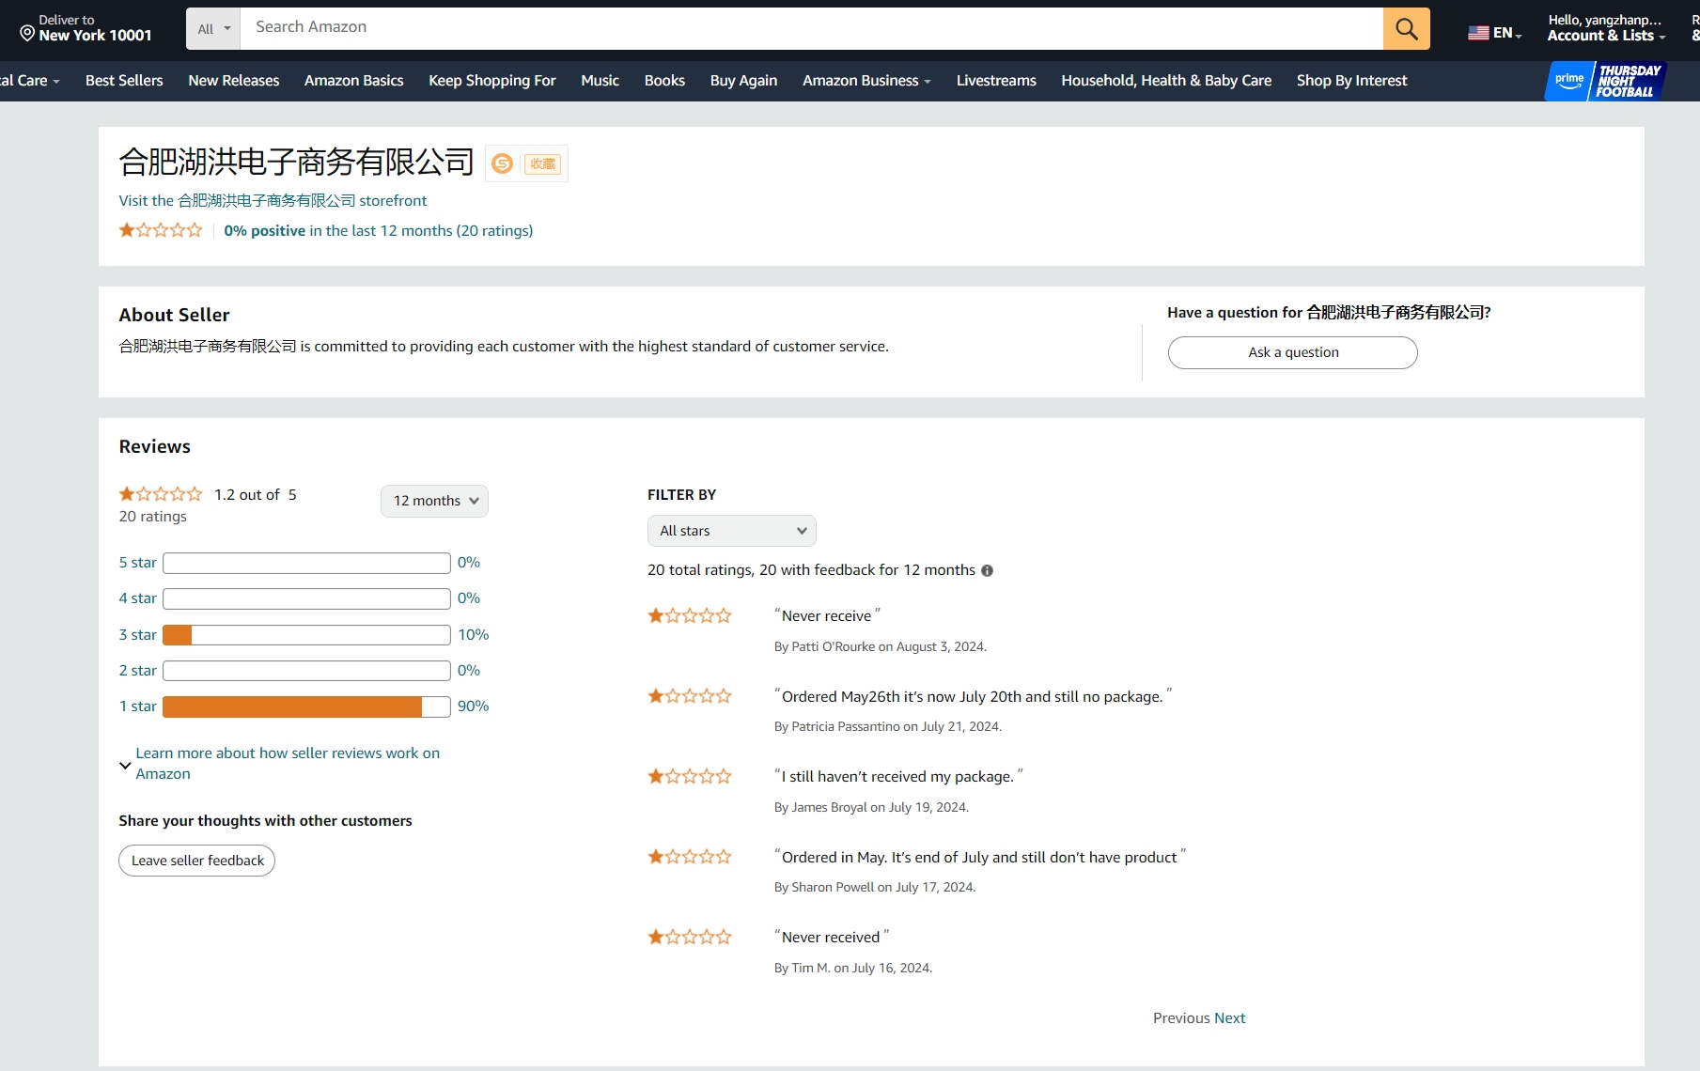This screenshot has width=1700, height=1071.
Task: Click "By Patti O'Rourke on August 3, 2024."
Action: pyautogui.click(x=880, y=647)
